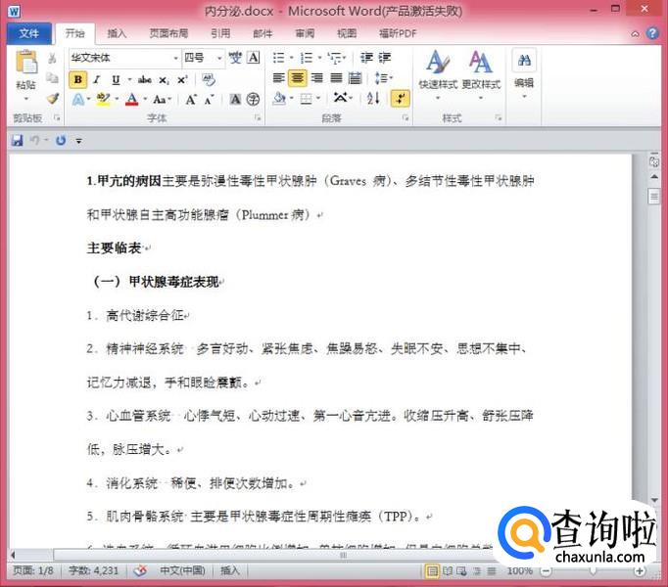Toggle Italic formatting

coord(96,79)
